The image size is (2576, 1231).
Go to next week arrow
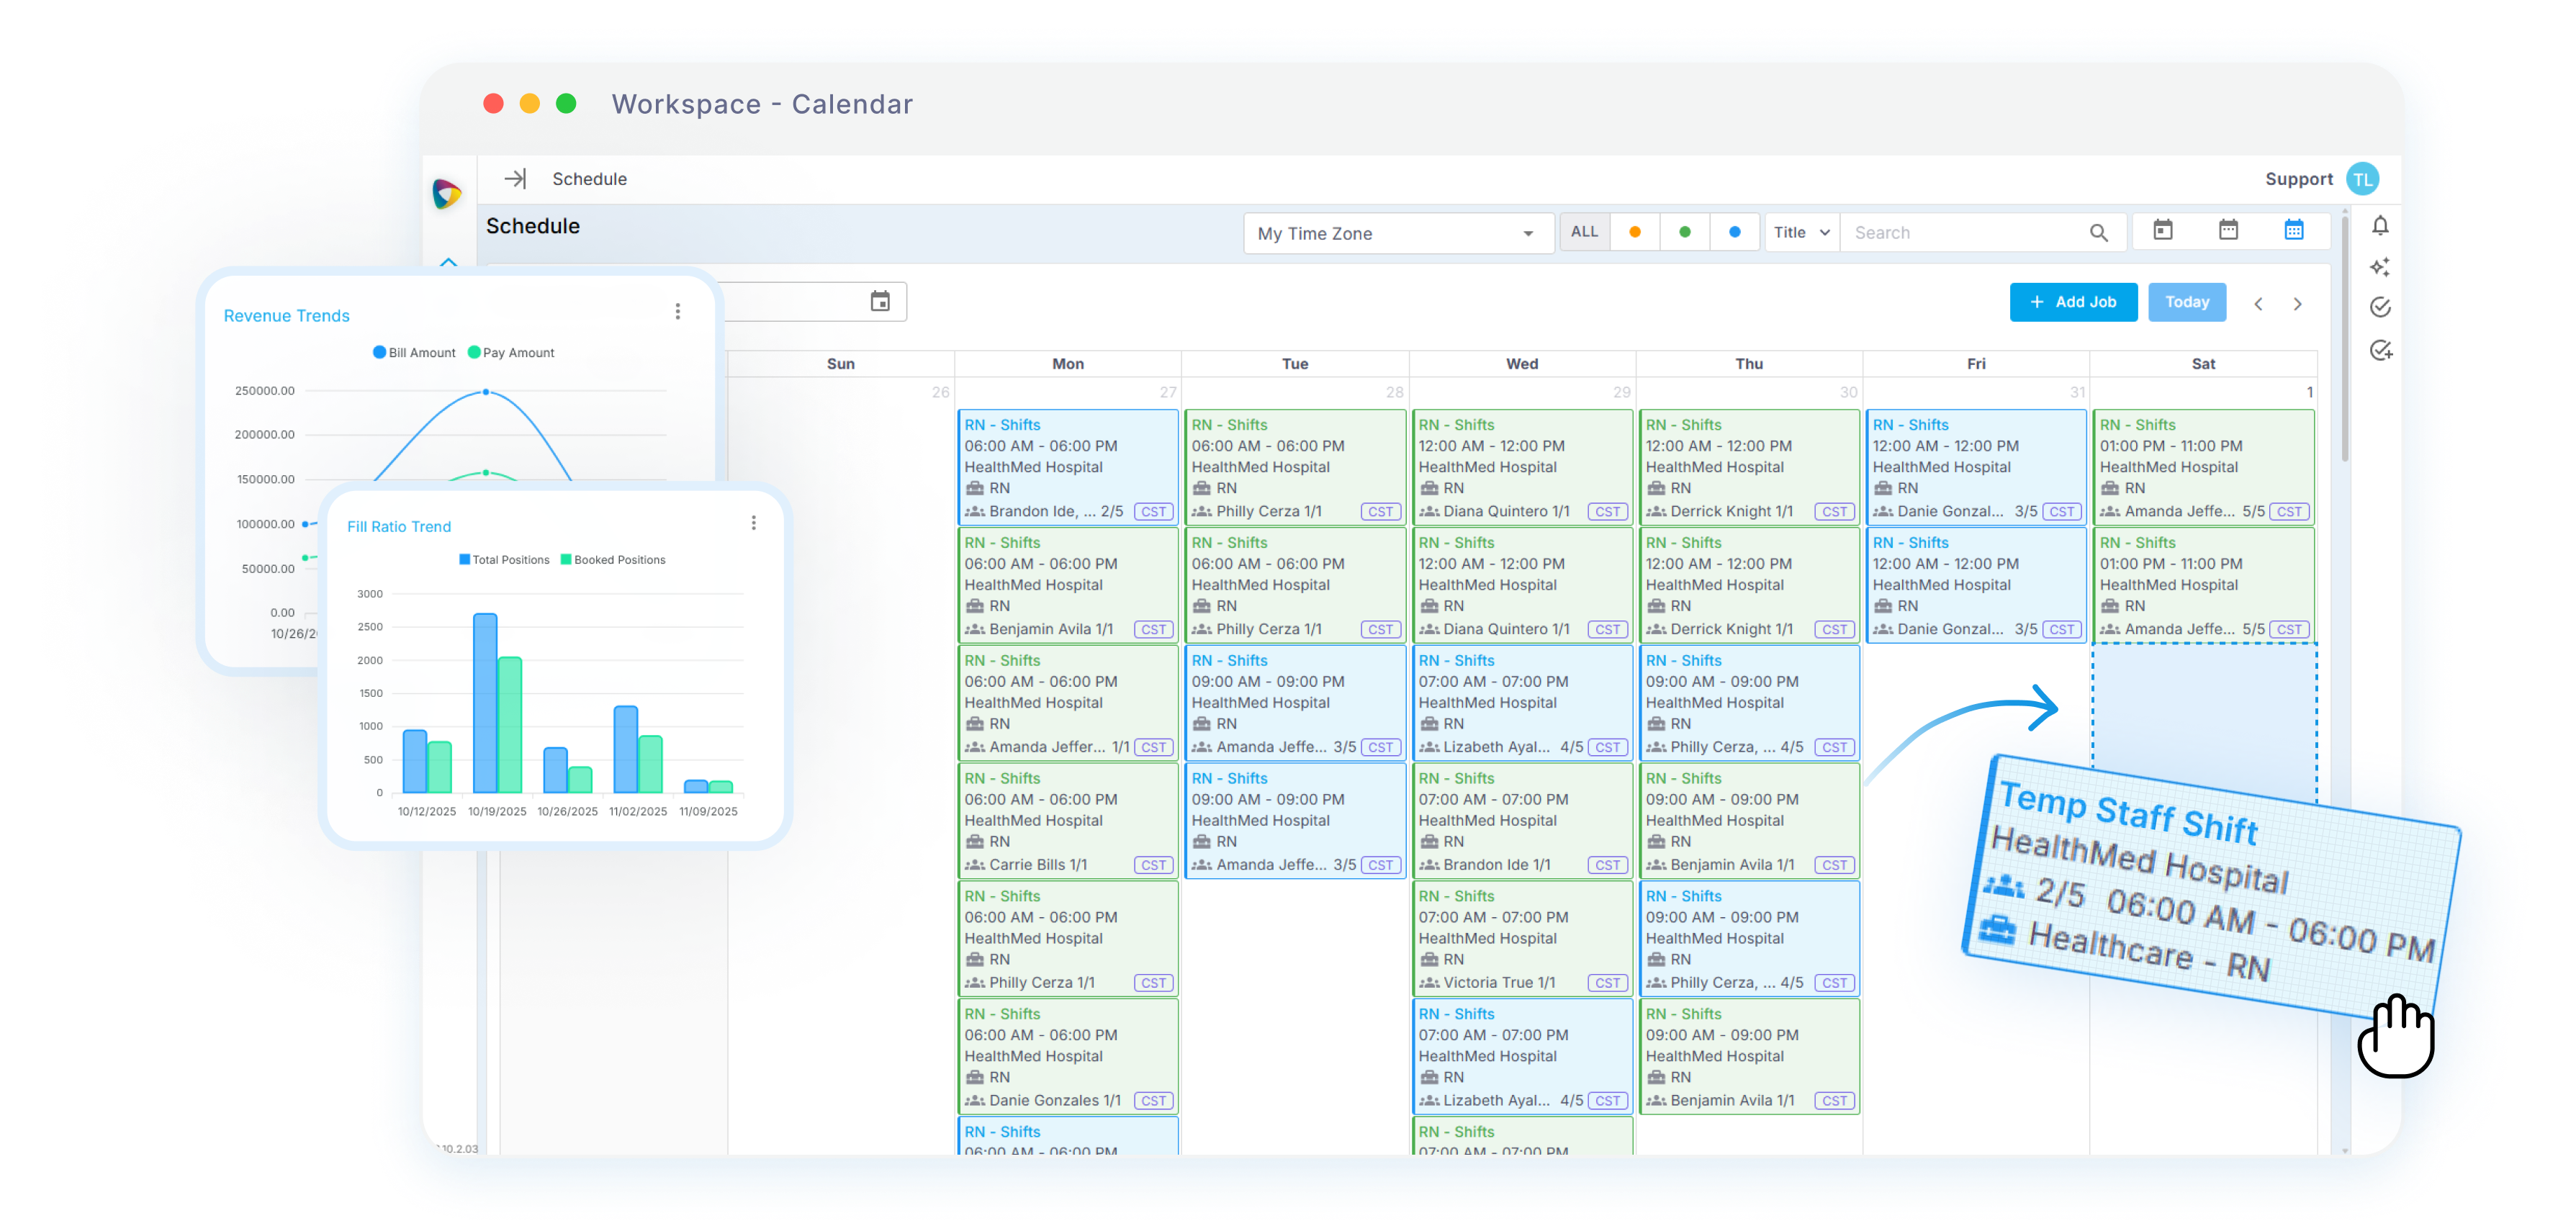click(2298, 304)
